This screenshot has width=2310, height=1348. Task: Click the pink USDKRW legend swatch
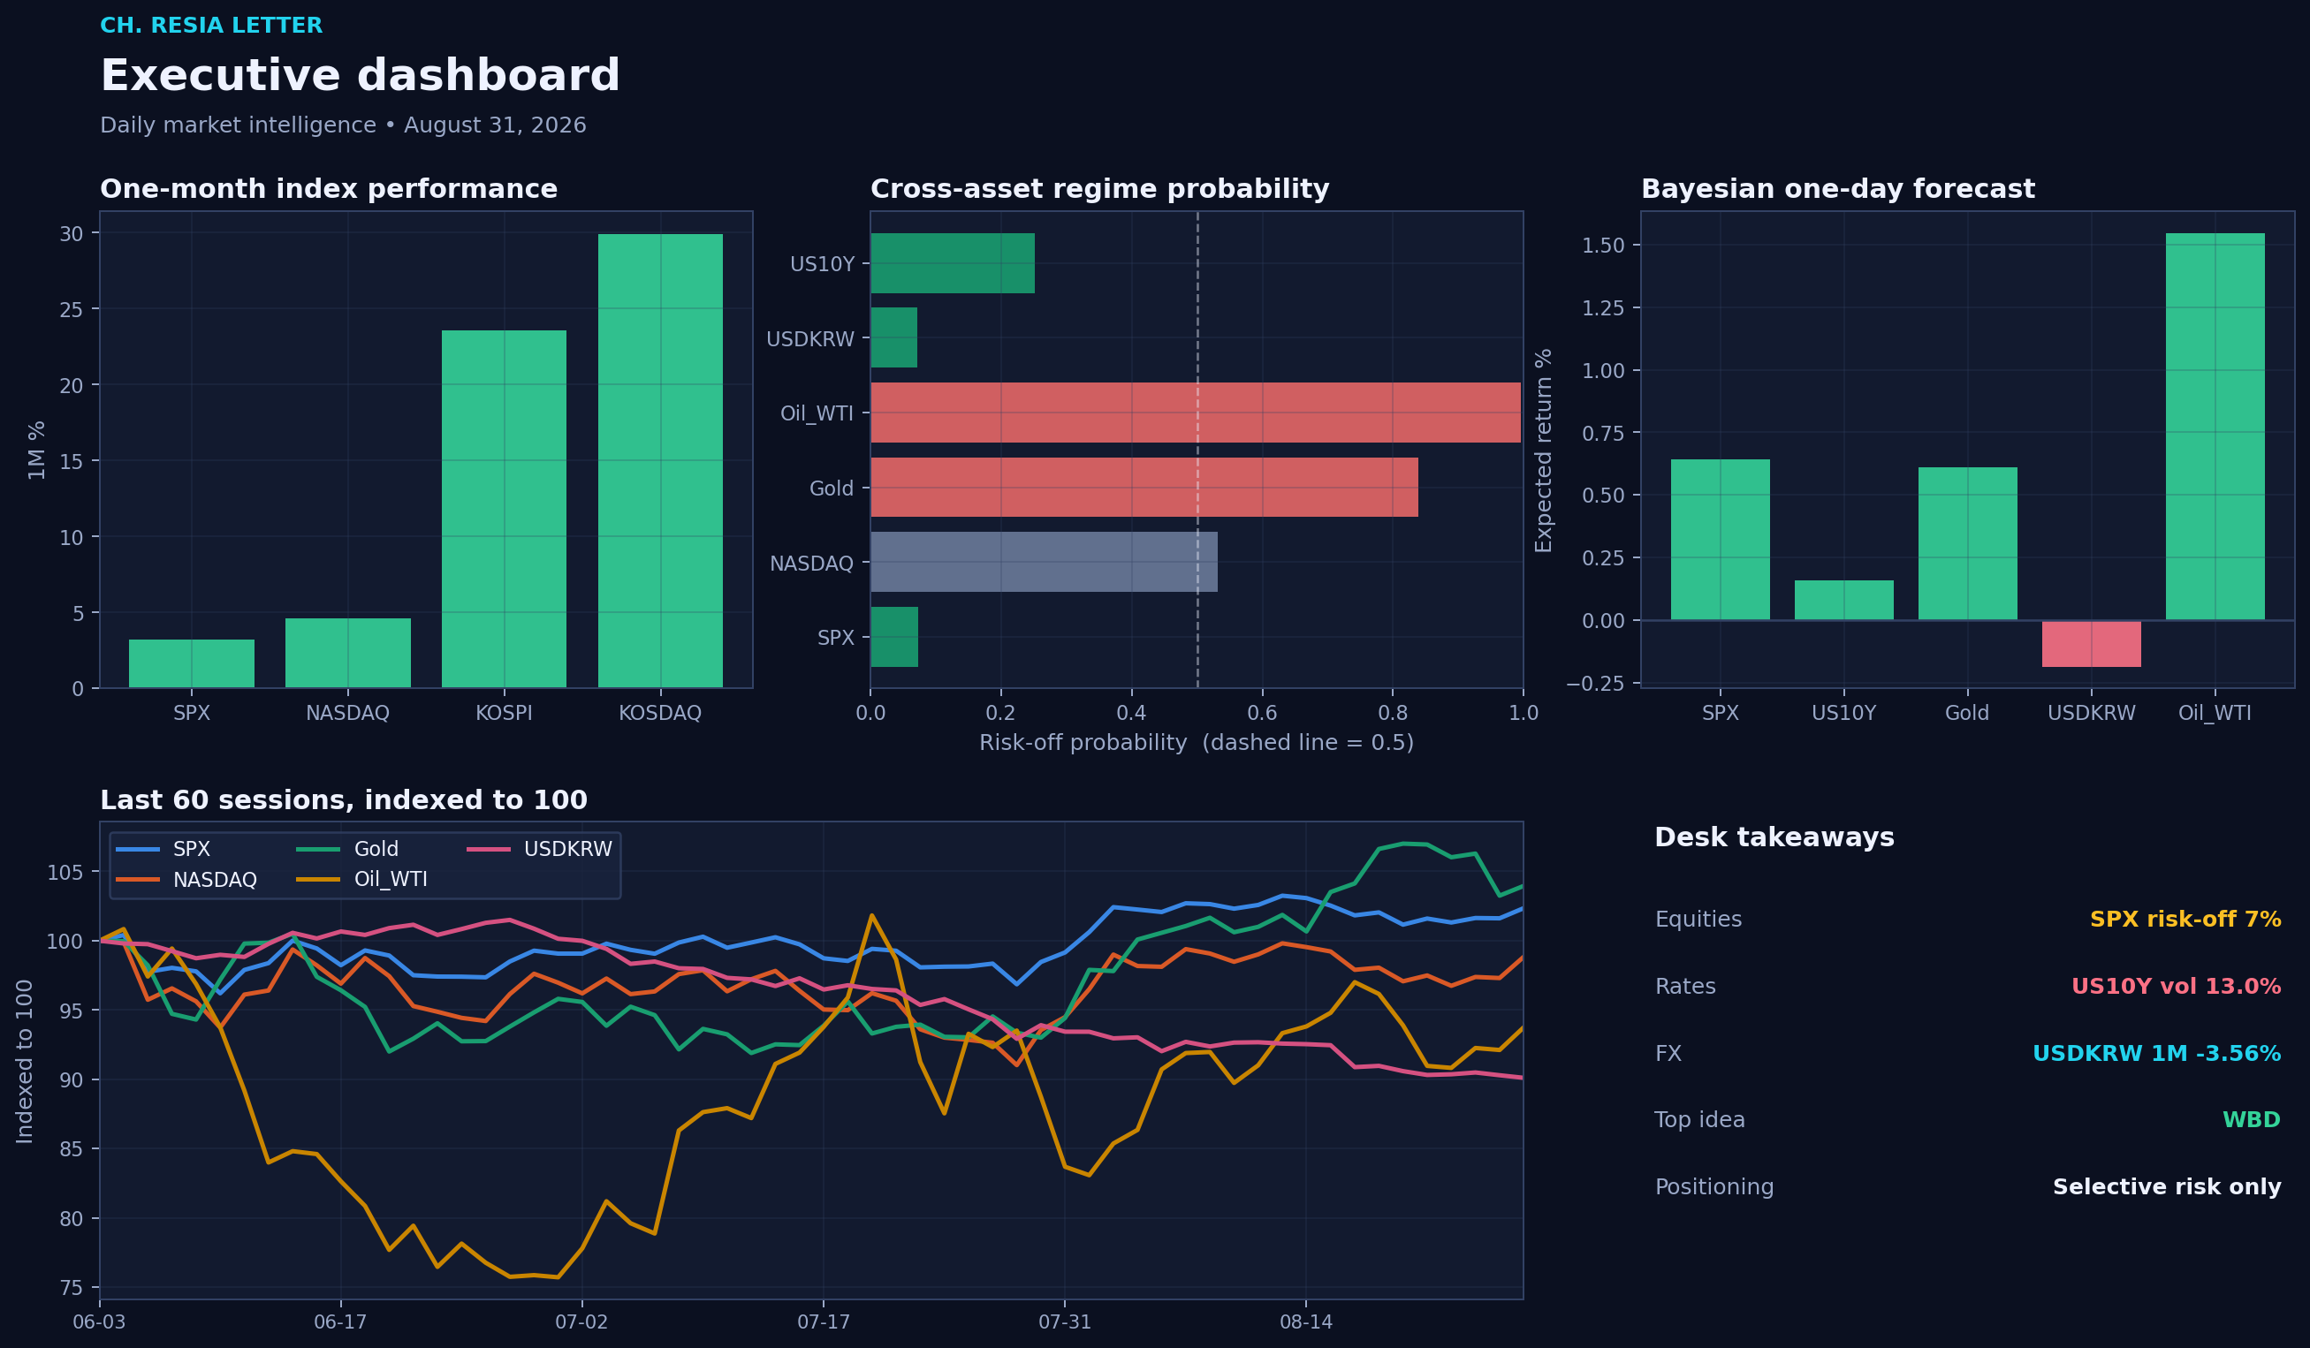[x=489, y=850]
